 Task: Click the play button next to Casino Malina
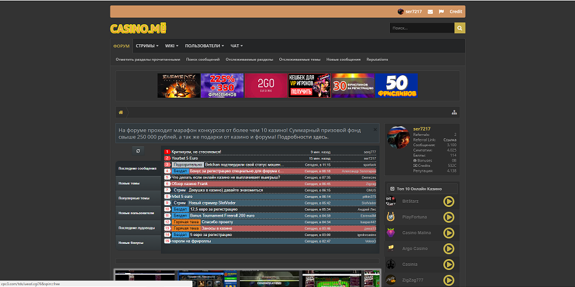(x=449, y=233)
